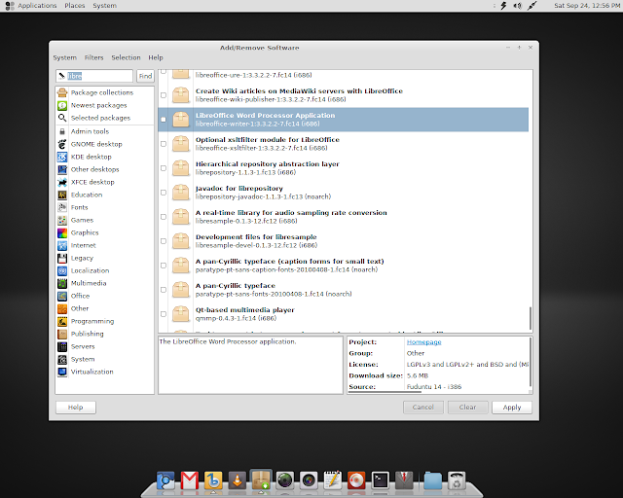Screen dimensions: 623x498
Task: Open the Publishing category
Action: 87,334
